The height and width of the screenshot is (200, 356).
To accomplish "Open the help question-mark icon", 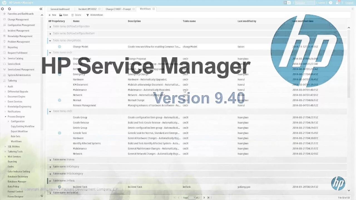I will (331, 3).
